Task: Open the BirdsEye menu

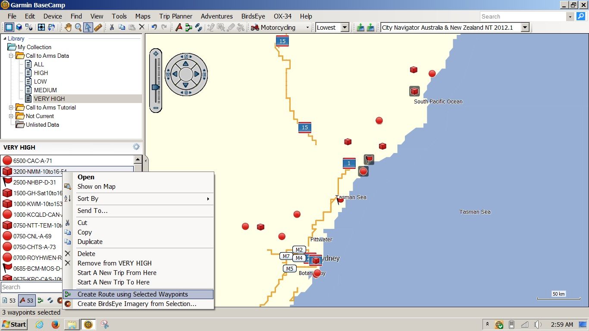Action: click(x=253, y=16)
